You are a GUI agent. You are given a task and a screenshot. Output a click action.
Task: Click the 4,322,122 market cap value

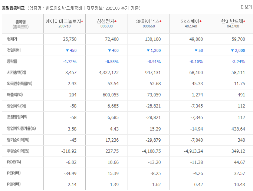pyautogui.click(x=109, y=73)
